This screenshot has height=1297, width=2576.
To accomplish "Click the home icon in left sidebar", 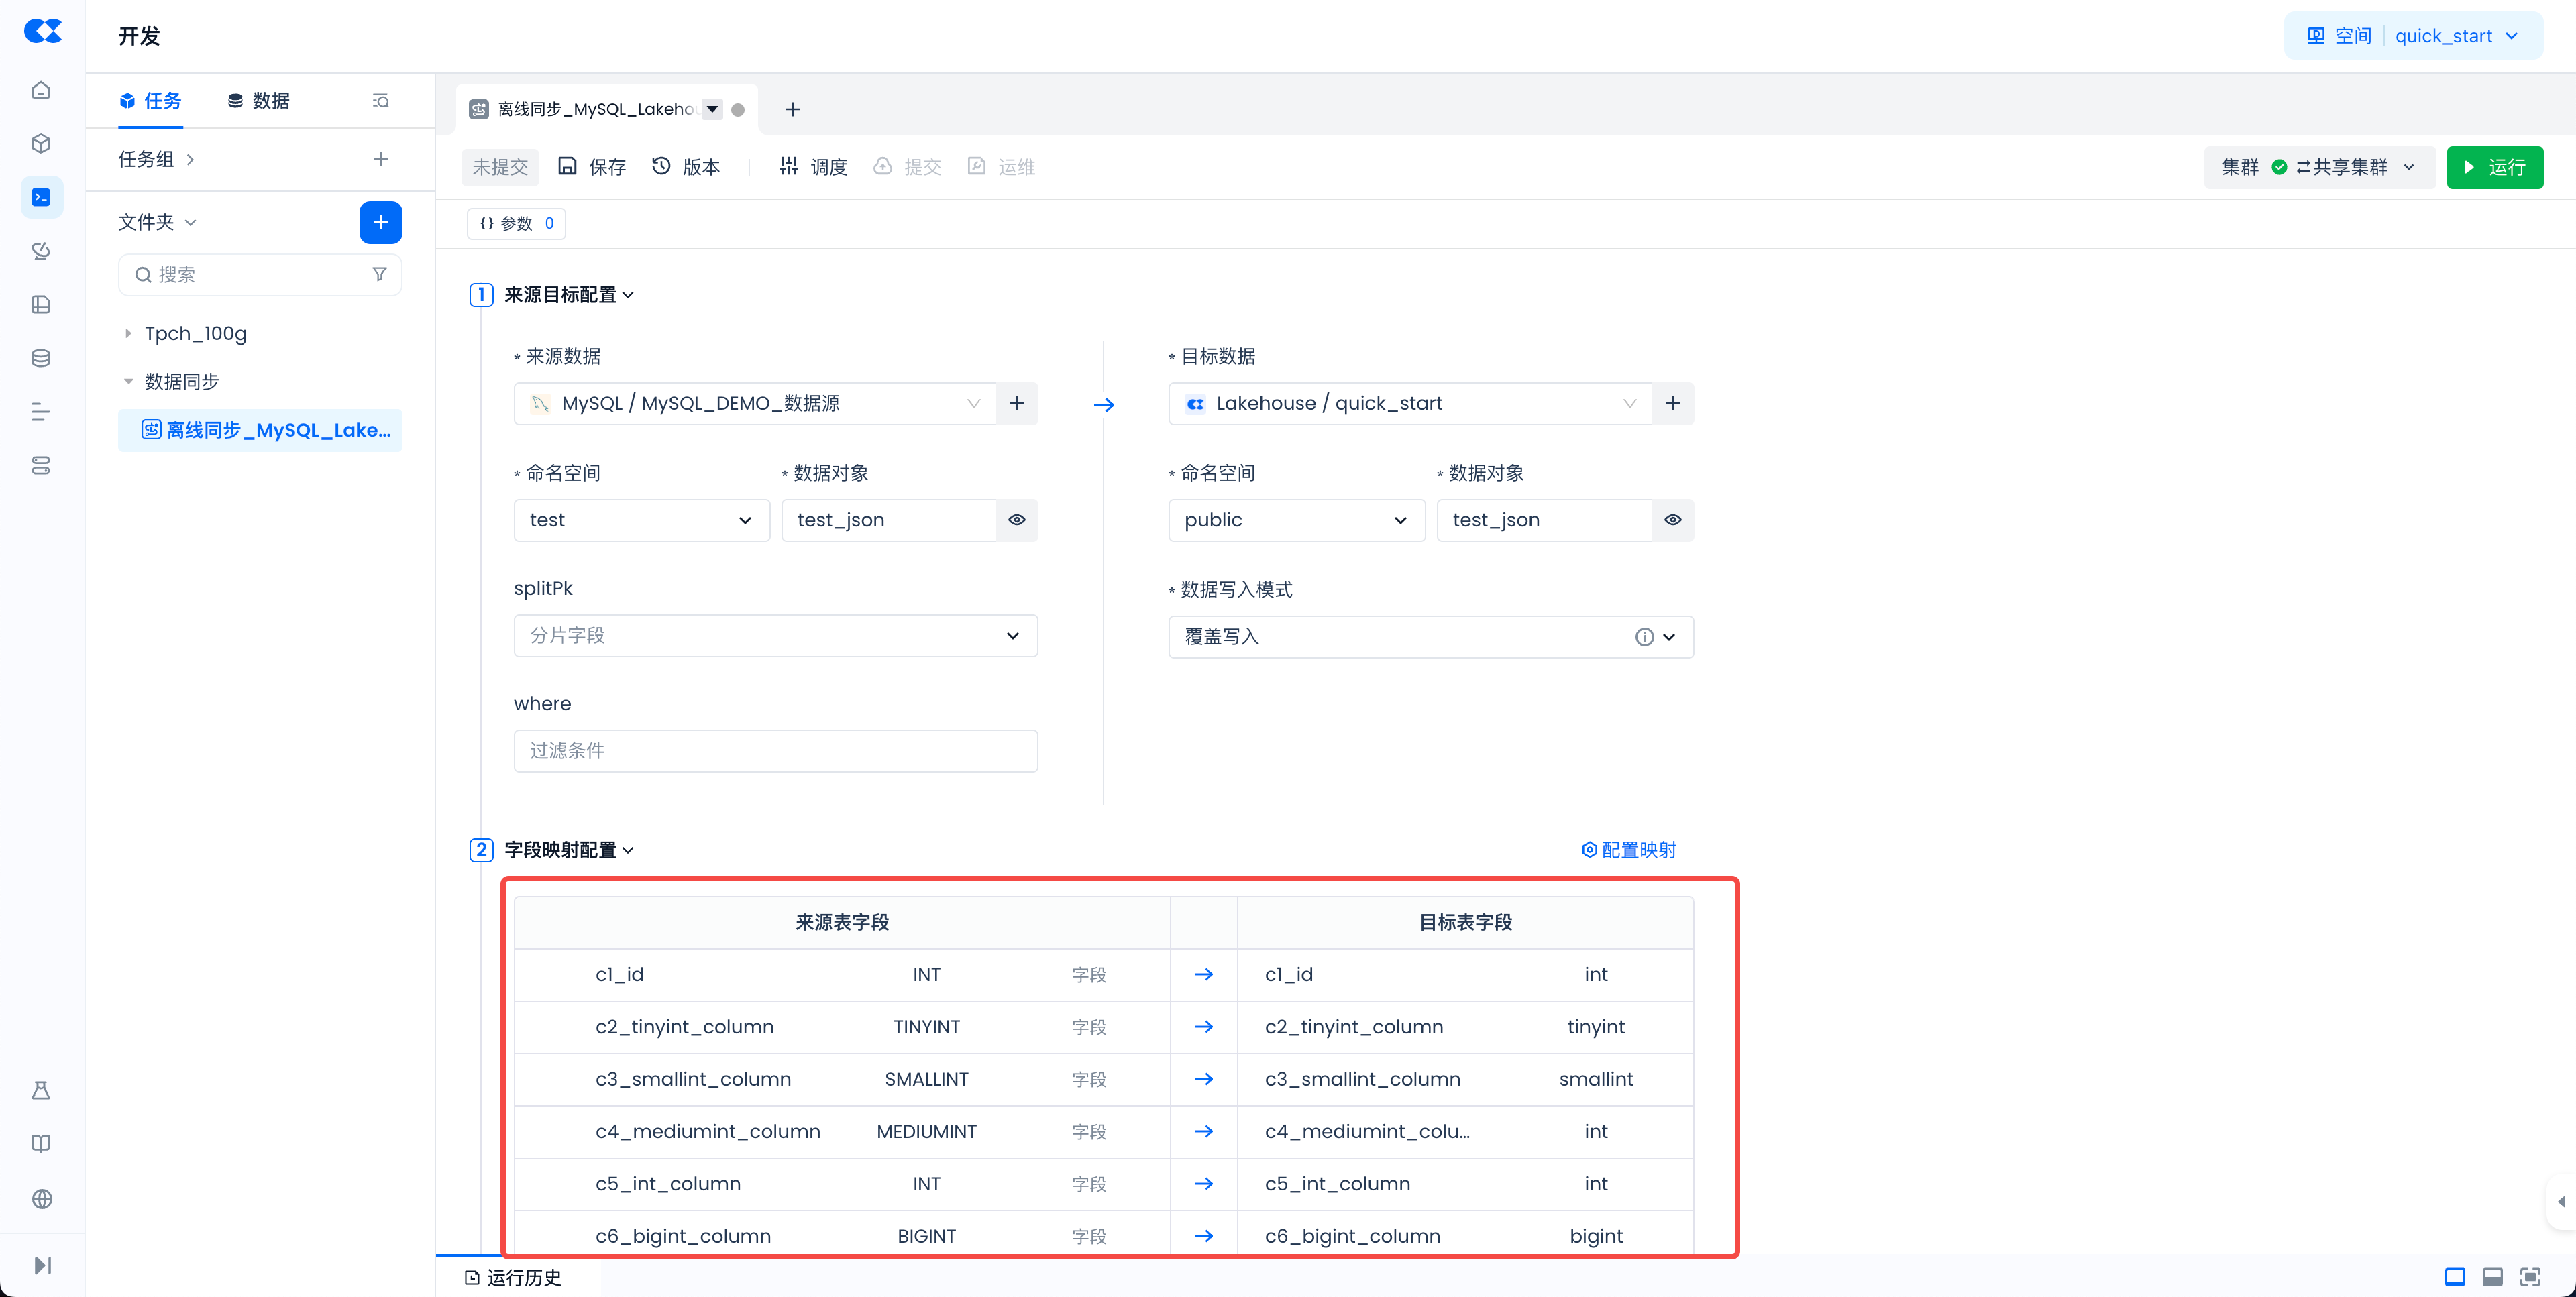I will click(41, 90).
